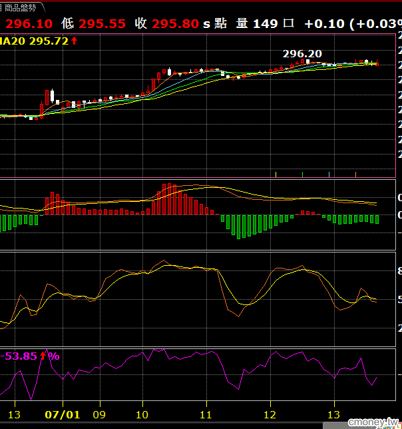Click the 296.20 high price label on chart
Viewport: 402px width, 429px height.
pyautogui.click(x=302, y=53)
